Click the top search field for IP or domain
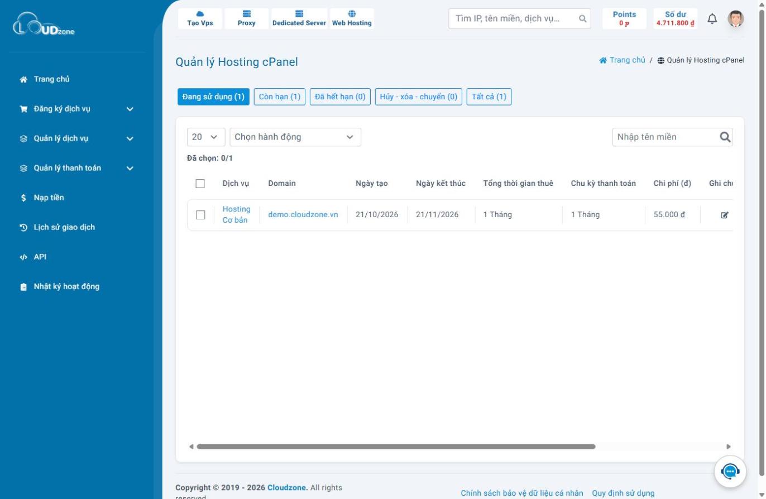The image size is (766, 499). click(520, 19)
